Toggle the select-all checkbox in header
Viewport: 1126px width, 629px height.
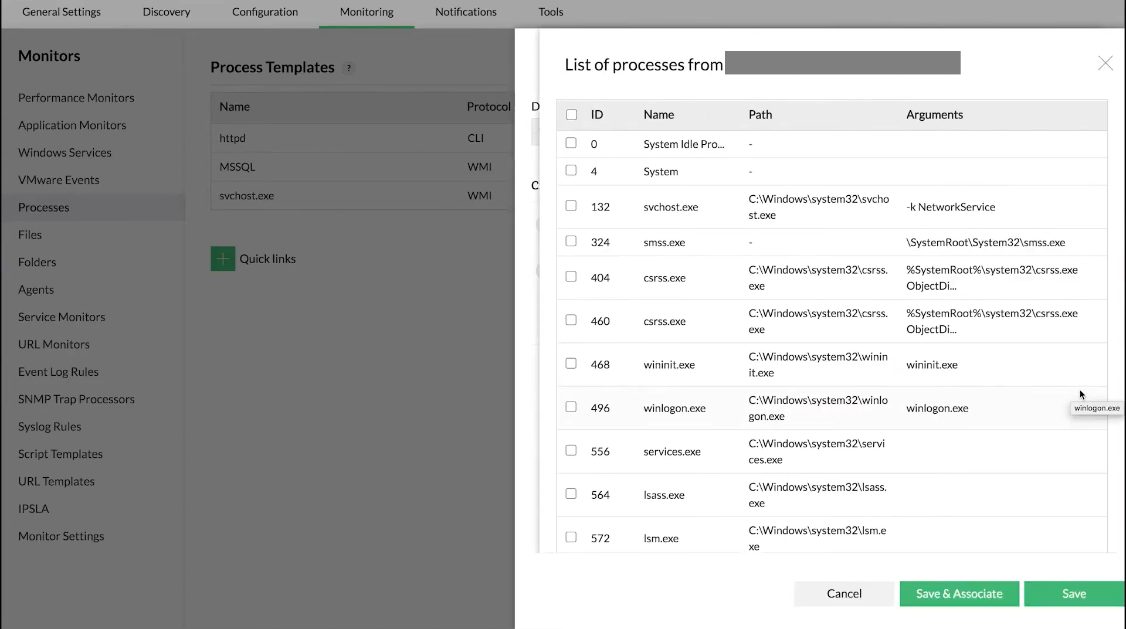pyautogui.click(x=571, y=115)
